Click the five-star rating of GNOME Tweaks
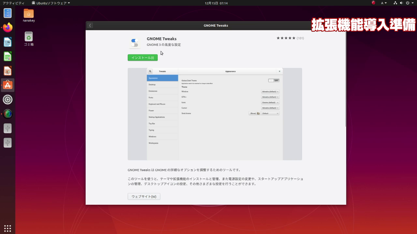417x234 pixels. (x=286, y=38)
